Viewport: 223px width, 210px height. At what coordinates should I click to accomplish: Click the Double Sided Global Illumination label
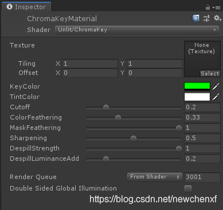pyautogui.click(x=63, y=188)
